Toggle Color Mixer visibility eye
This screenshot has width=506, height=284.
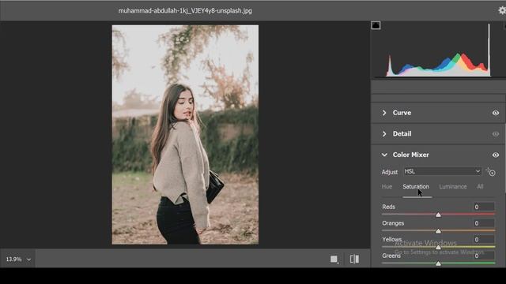click(x=496, y=155)
